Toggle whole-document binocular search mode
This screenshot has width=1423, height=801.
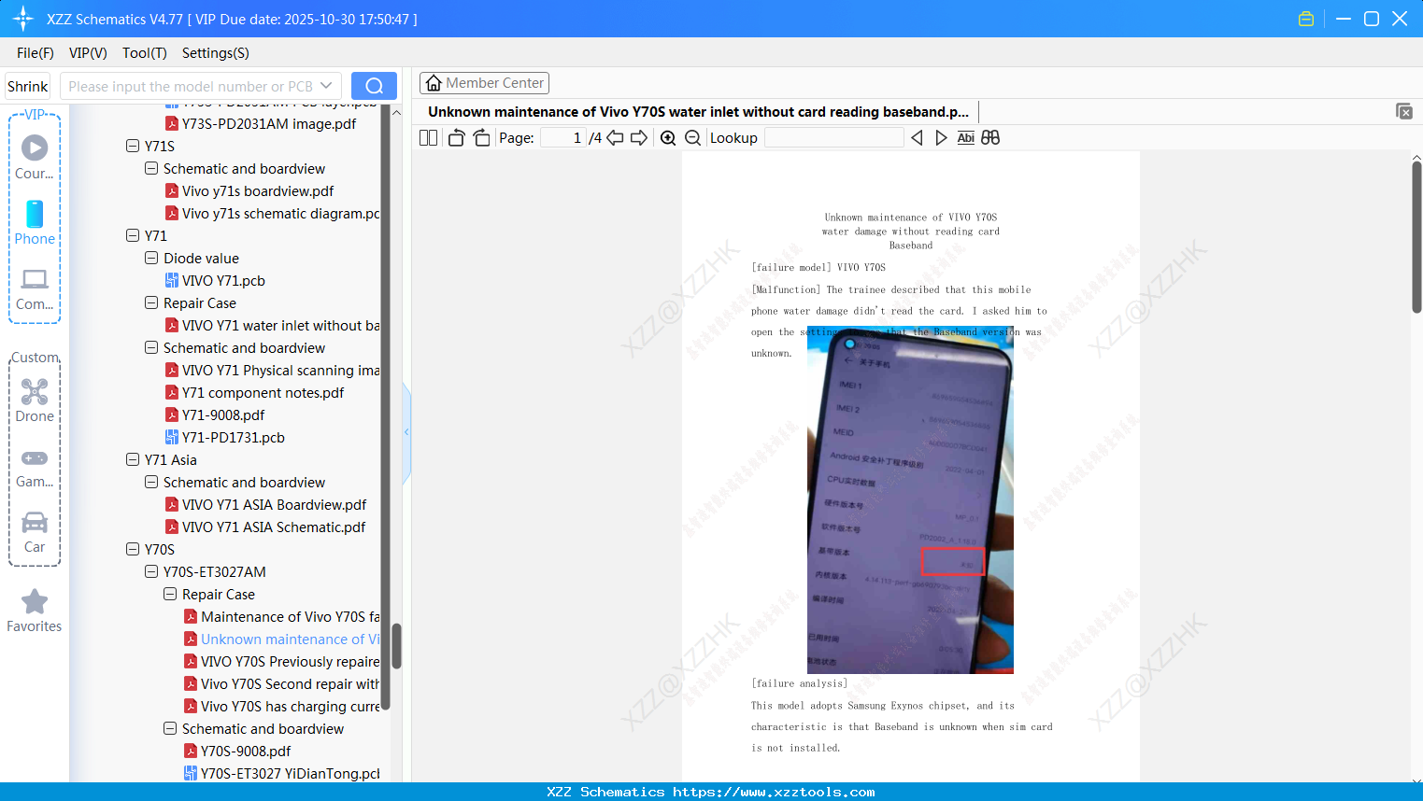pyautogui.click(x=990, y=137)
